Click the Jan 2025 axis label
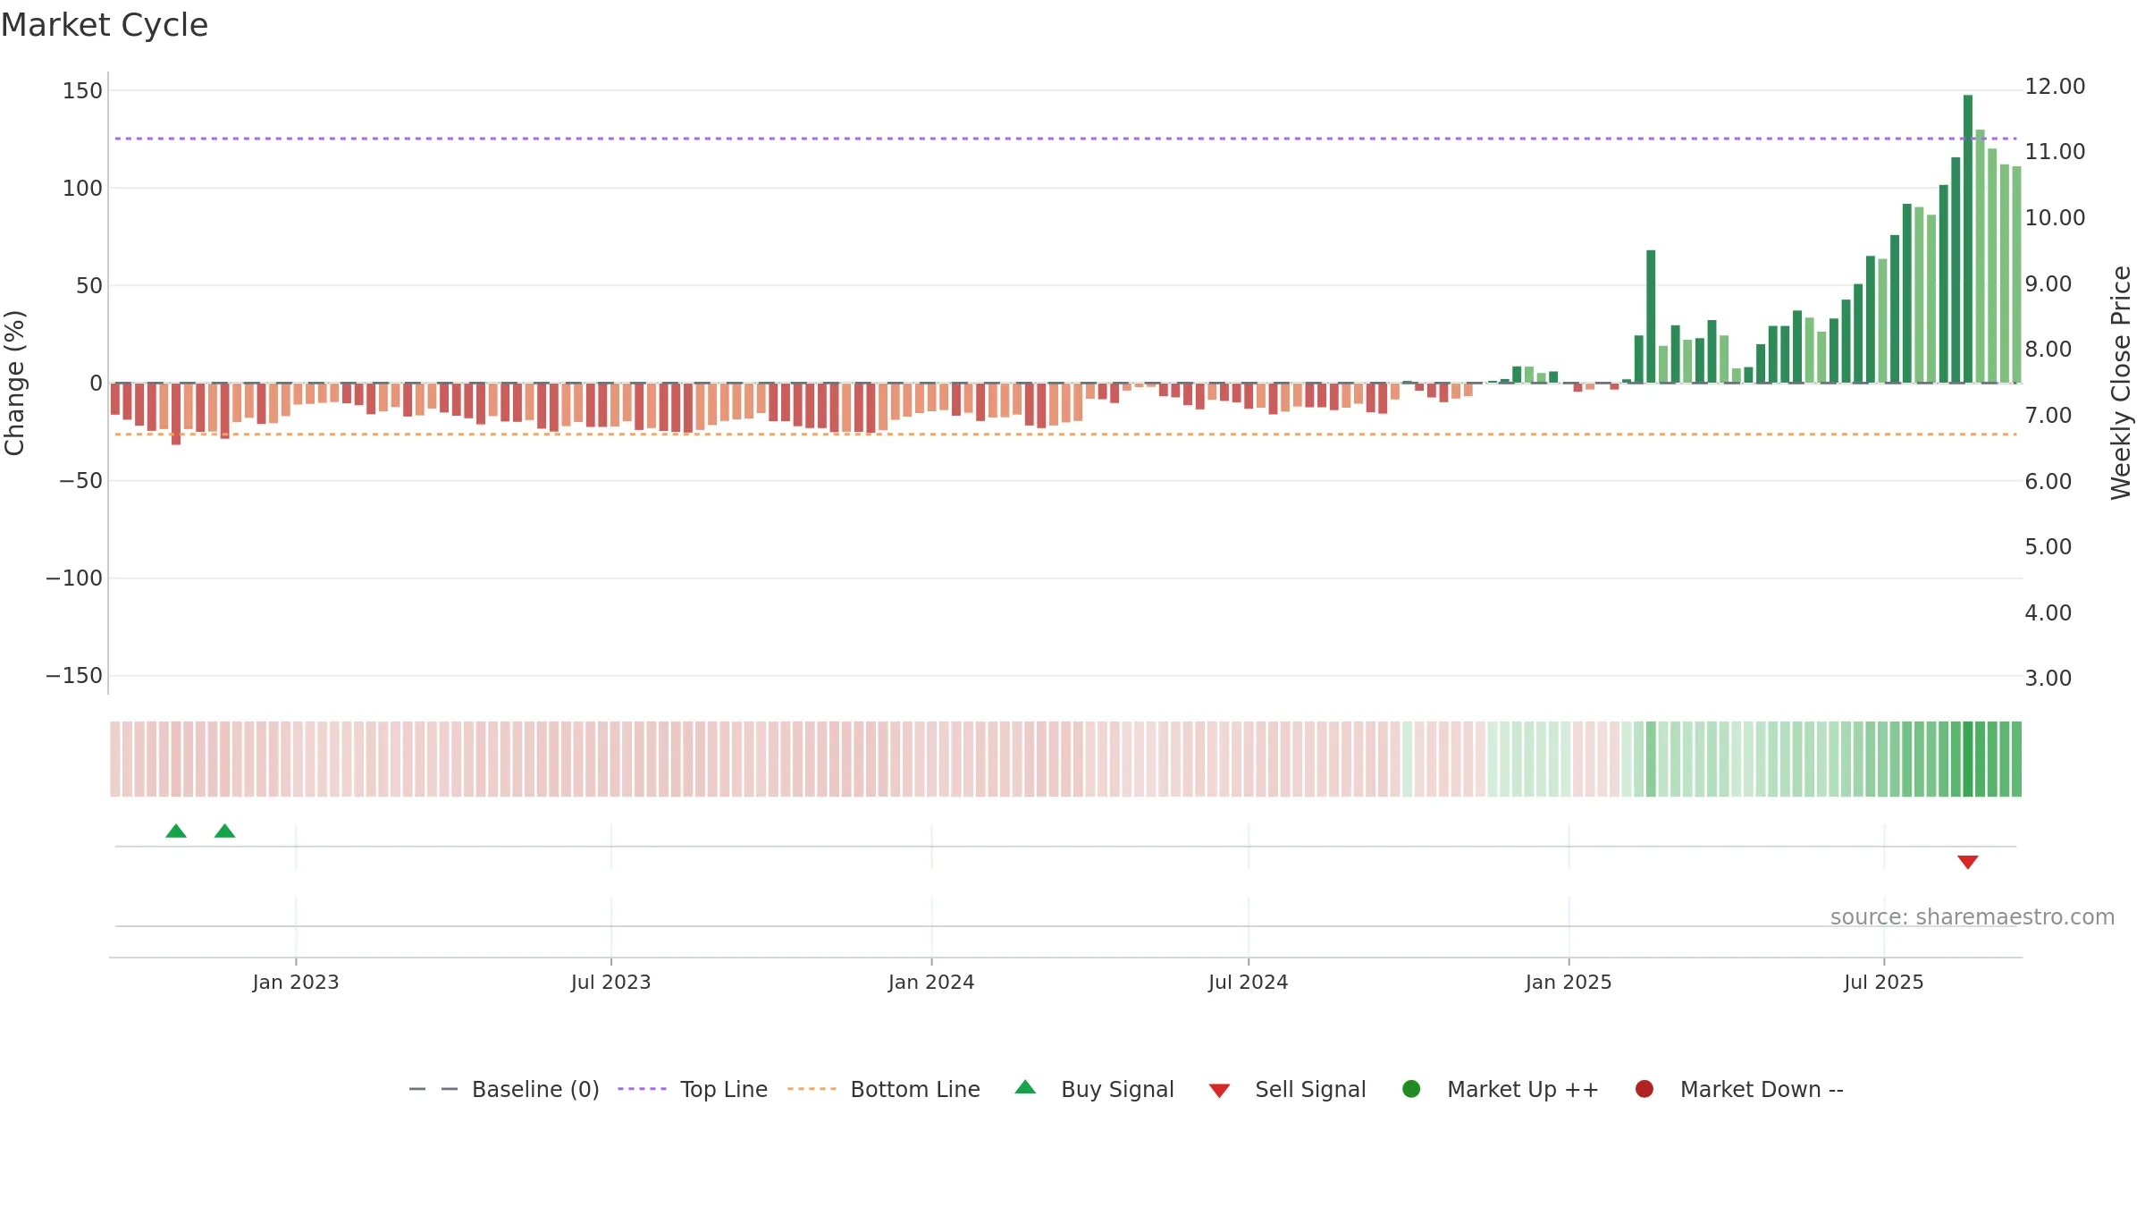Screen dimensions: 2145x1207 (1569, 983)
